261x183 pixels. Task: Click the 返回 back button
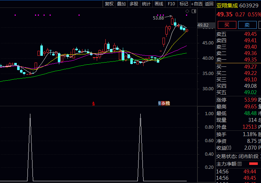click(209, 4)
